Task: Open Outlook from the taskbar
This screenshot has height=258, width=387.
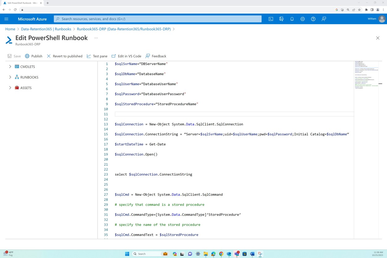Action: tap(229, 254)
